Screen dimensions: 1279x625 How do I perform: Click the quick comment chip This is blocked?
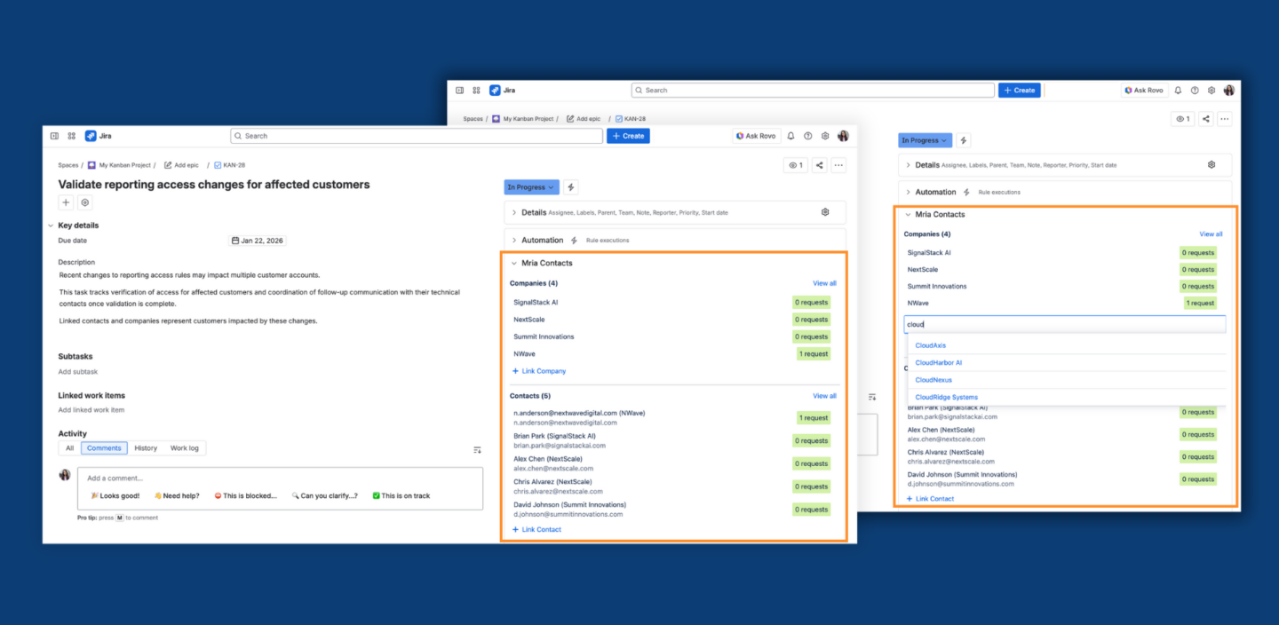[245, 496]
